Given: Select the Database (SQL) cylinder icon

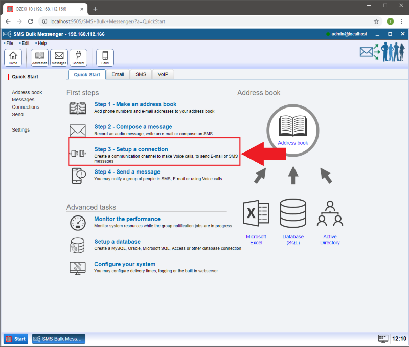Looking at the screenshot, I should pos(293,215).
